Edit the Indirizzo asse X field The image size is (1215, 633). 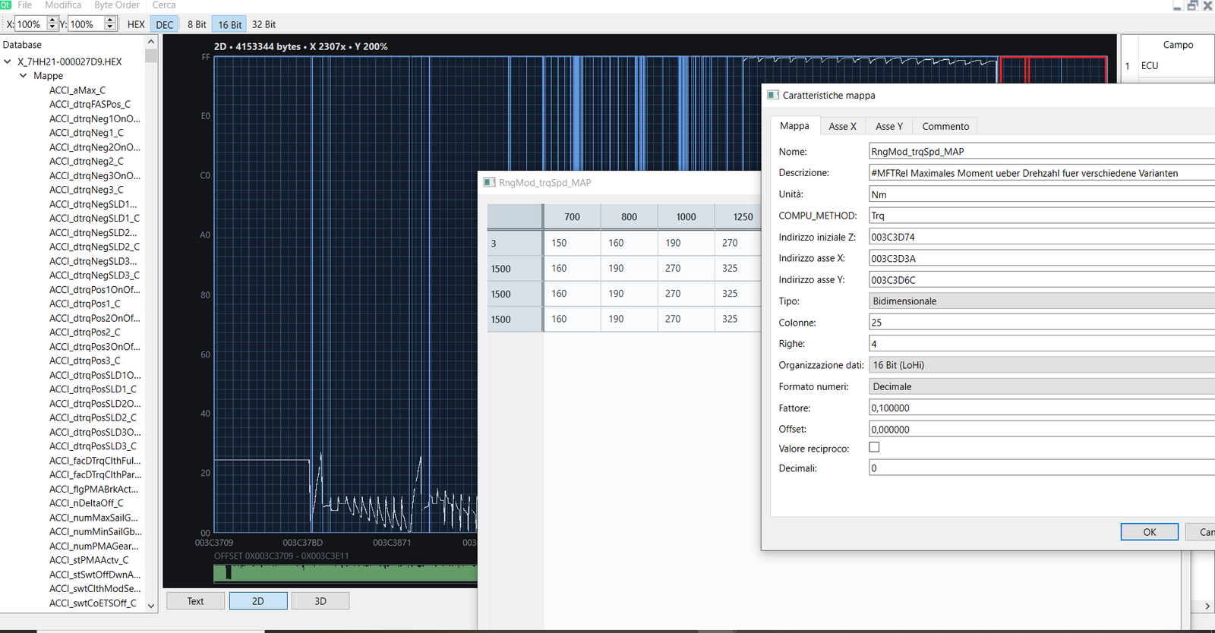click(x=1041, y=258)
